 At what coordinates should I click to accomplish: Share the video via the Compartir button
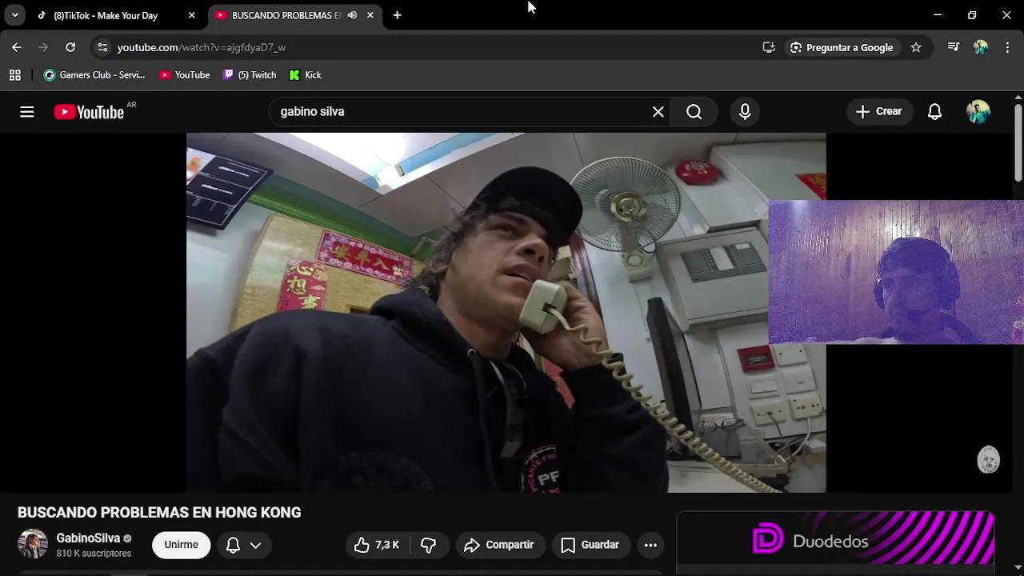point(500,545)
